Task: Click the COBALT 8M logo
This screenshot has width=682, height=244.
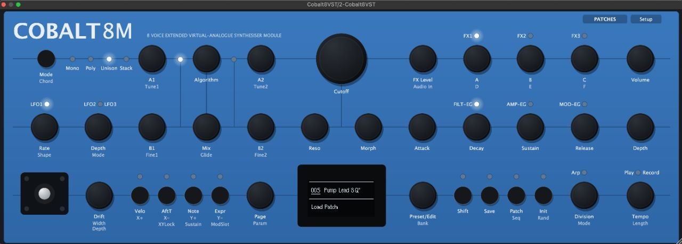Action: point(73,31)
